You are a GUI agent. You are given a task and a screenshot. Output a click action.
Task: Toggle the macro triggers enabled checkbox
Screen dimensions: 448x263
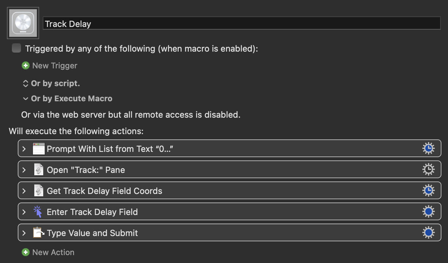tap(16, 48)
